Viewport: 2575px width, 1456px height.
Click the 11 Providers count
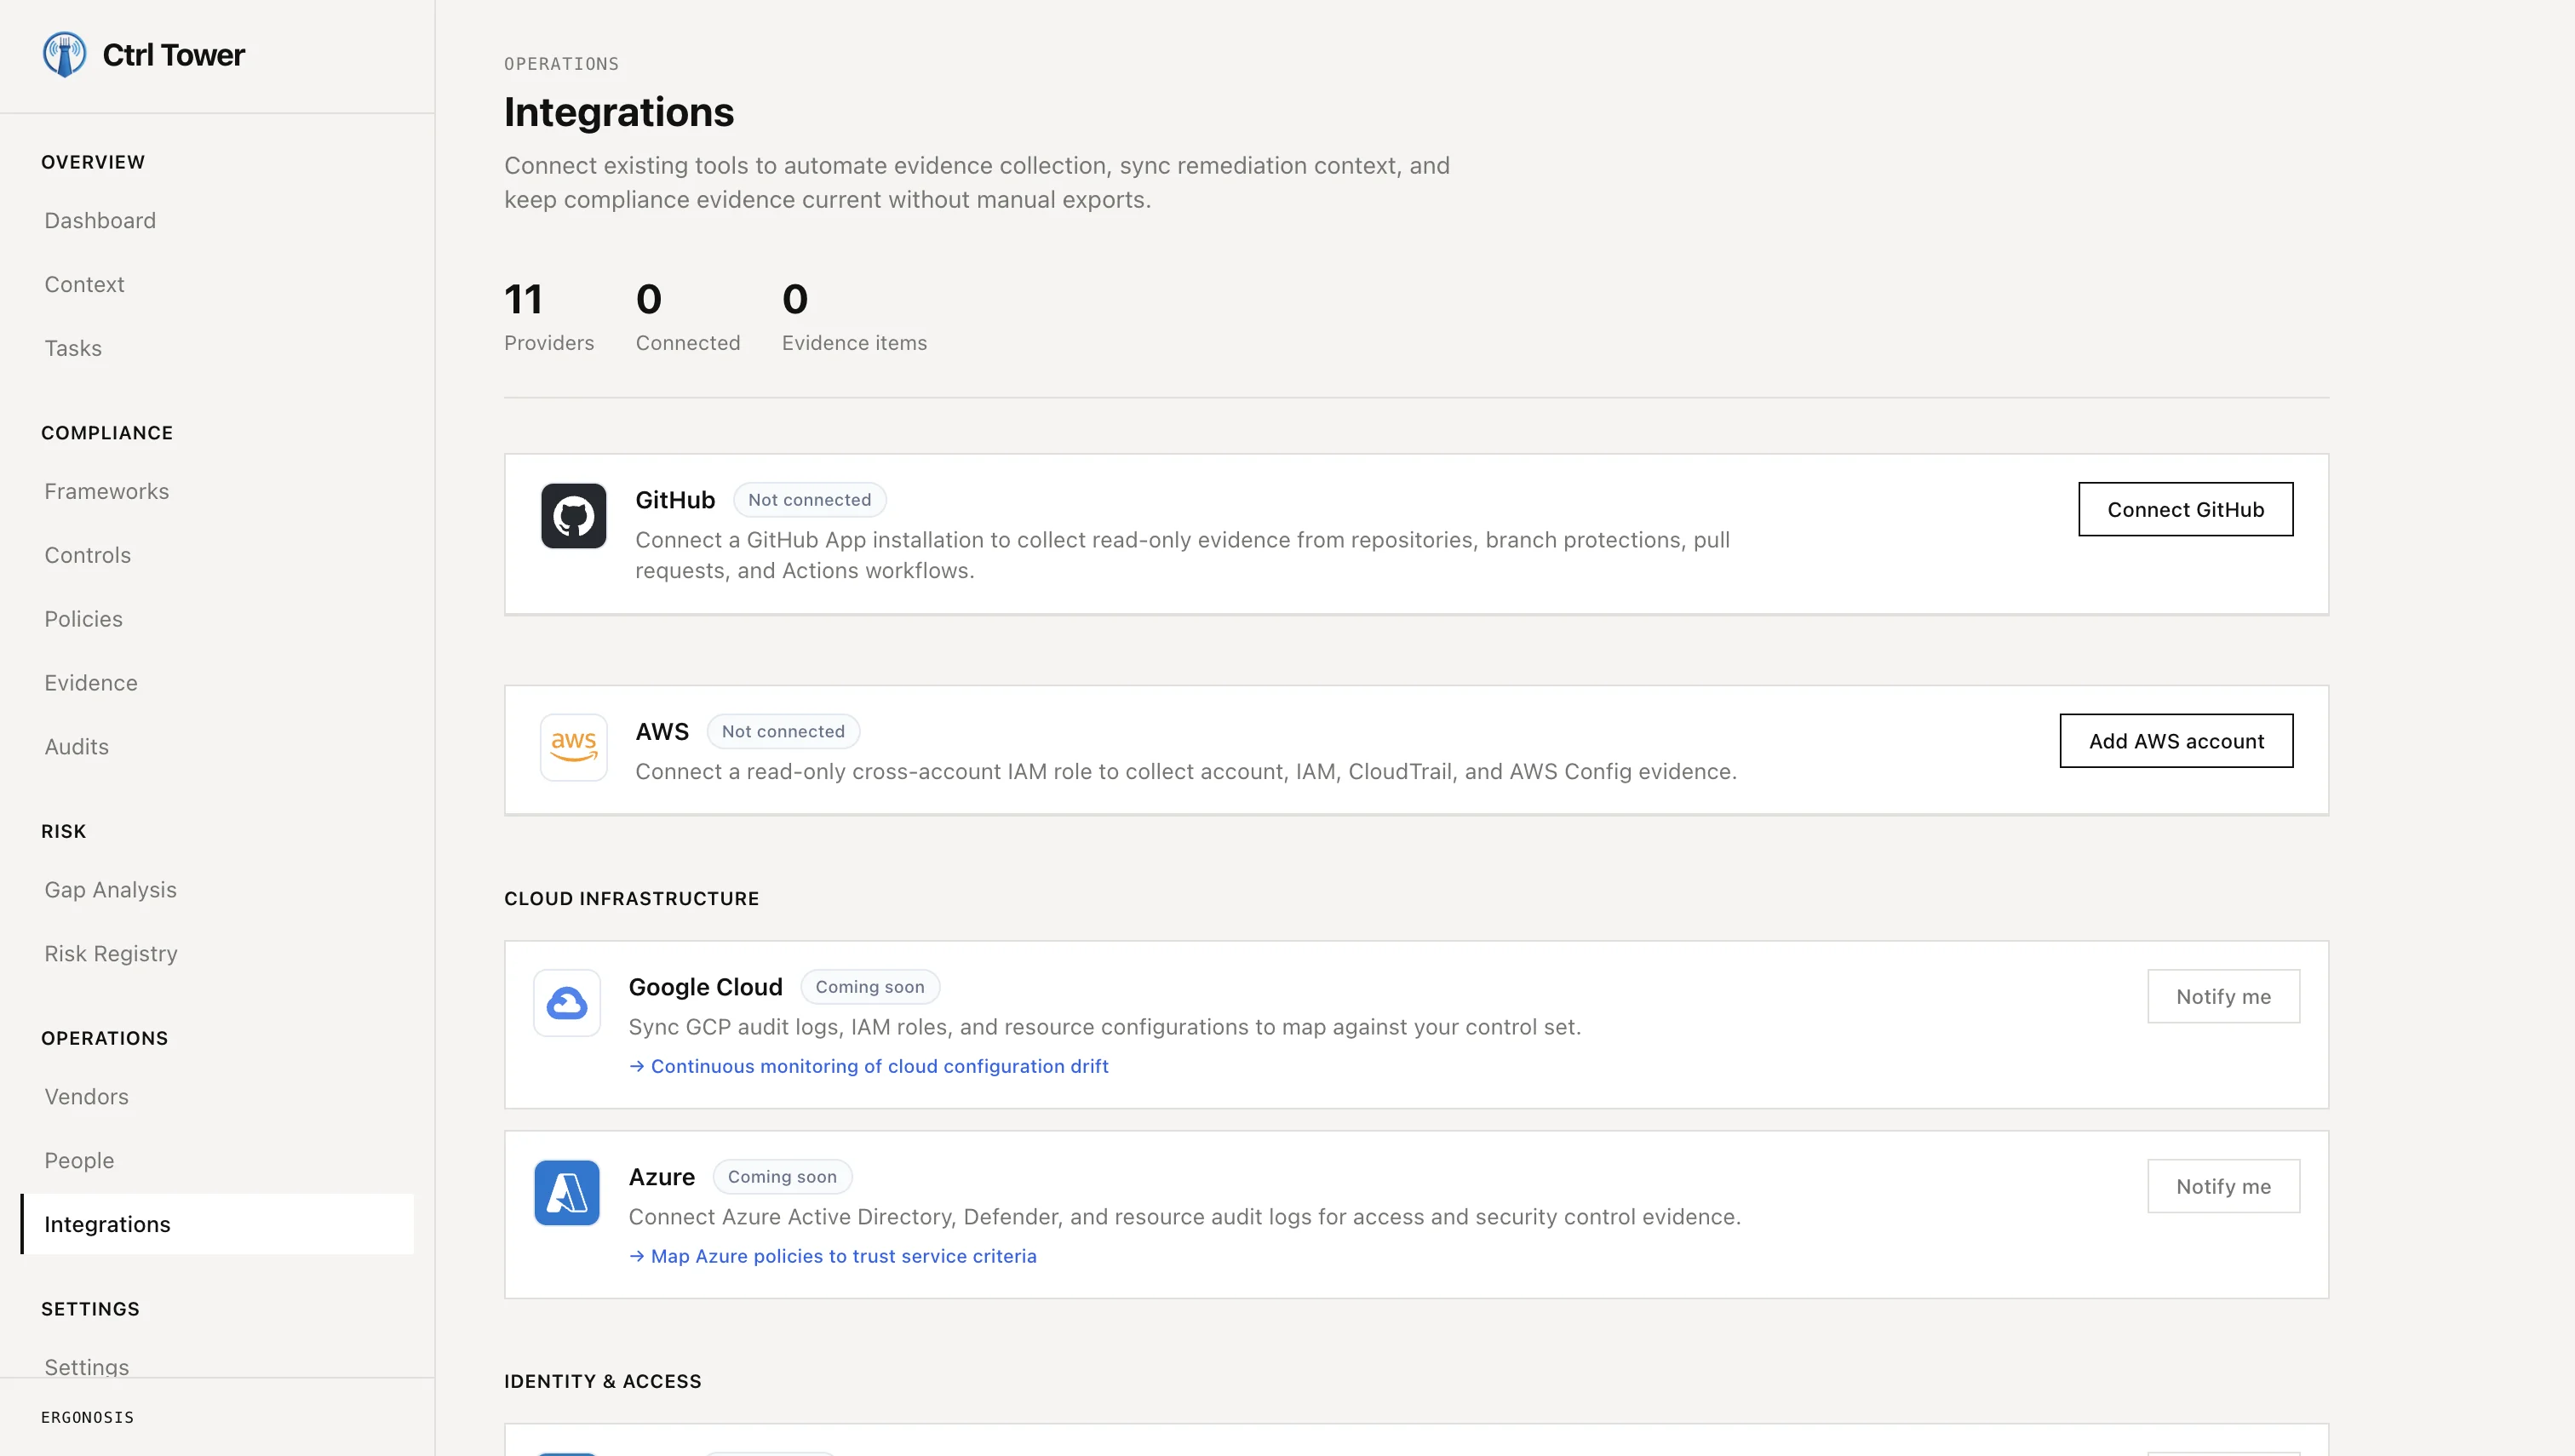(x=549, y=317)
